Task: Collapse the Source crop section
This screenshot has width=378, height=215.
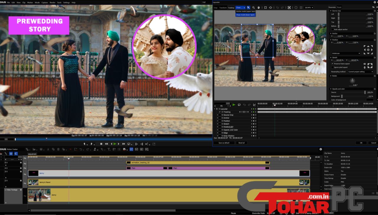Action: coord(331,11)
